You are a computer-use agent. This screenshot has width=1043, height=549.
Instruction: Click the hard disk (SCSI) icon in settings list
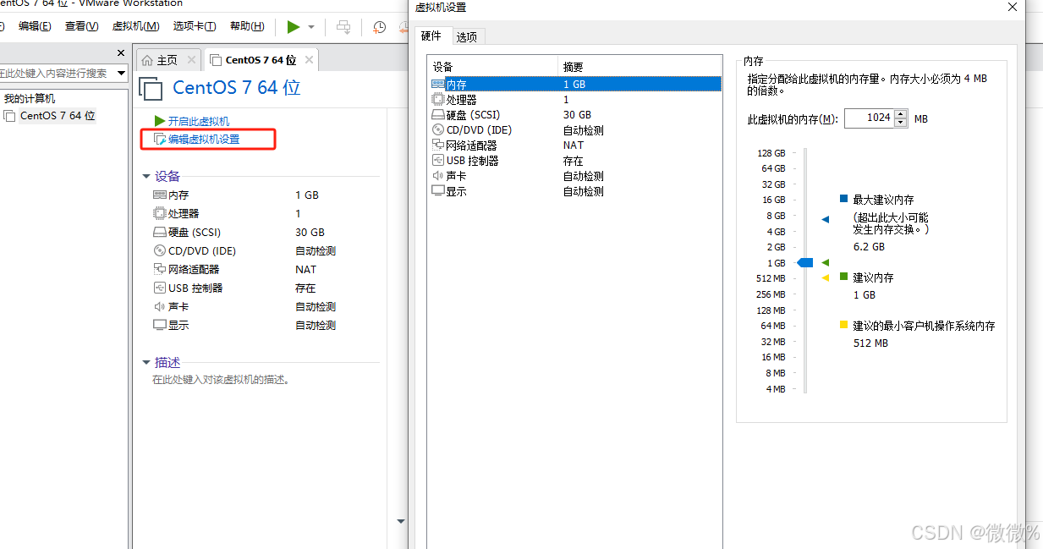click(x=437, y=115)
